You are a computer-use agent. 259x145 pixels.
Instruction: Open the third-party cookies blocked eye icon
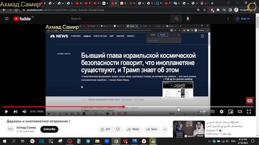198,10
